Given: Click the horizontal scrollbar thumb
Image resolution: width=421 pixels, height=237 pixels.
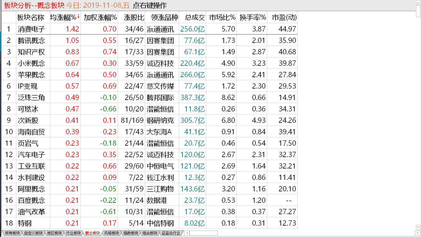Looking at the screenshot, I should click(203, 233).
